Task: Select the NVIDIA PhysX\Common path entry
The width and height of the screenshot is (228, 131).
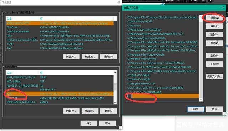Action: point(163,71)
